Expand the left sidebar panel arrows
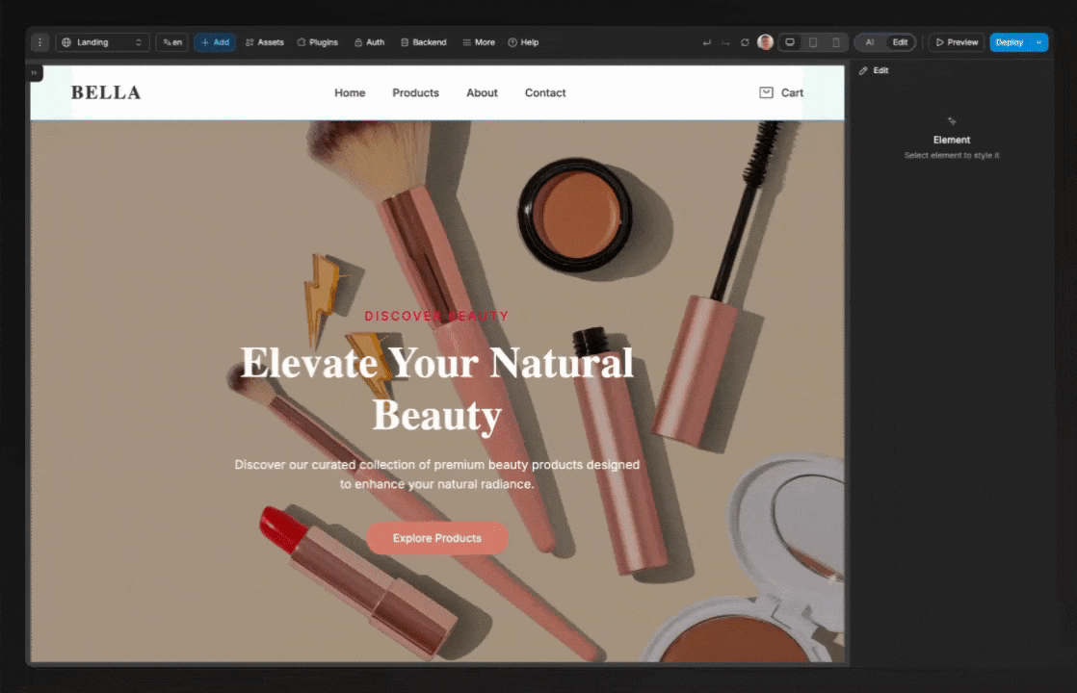 point(35,72)
